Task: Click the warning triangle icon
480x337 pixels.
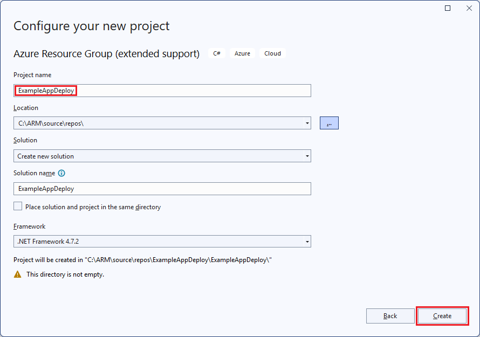Action: (18, 274)
